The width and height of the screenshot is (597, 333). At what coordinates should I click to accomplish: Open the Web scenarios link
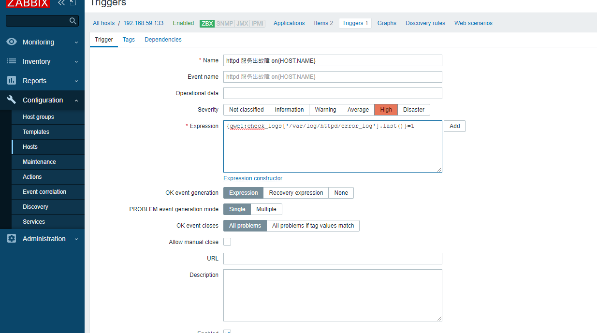[x=473, y=23]
